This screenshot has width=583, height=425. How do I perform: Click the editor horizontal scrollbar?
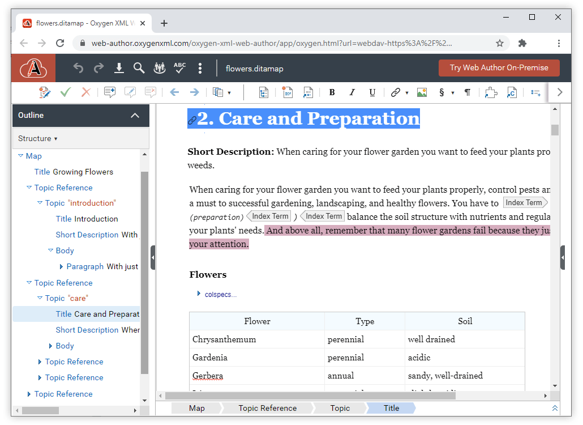pyautogui.click(x=310, y=396)
